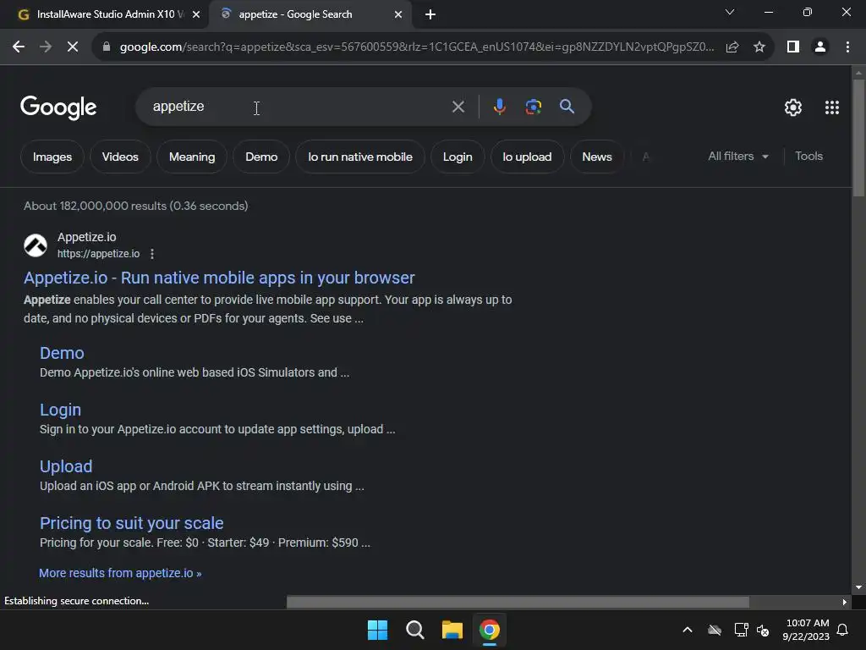Image resolution: width=866 pixels, height=650 pixels.
Task: Open the Chrome profile menu
Action: point(820,47)
